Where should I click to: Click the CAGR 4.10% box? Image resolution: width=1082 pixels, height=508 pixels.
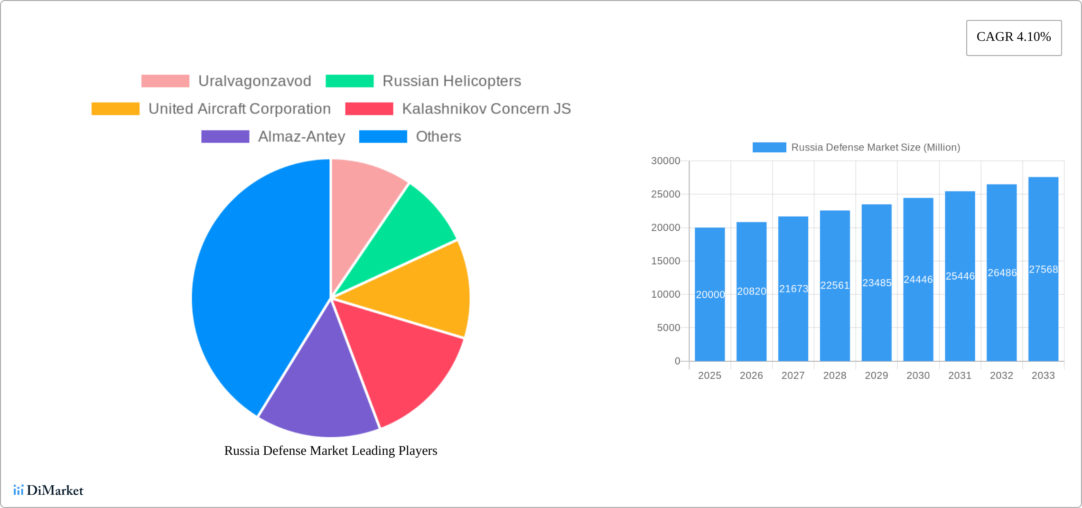[x=1014, y=38]
